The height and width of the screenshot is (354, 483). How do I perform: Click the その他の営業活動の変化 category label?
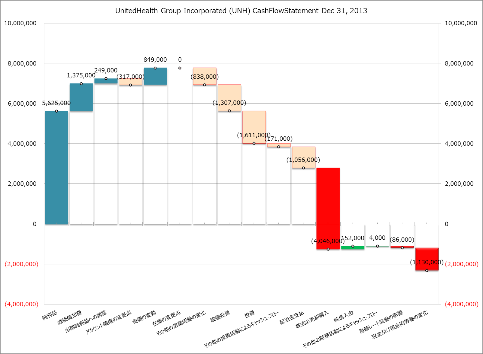pos(181,323)
